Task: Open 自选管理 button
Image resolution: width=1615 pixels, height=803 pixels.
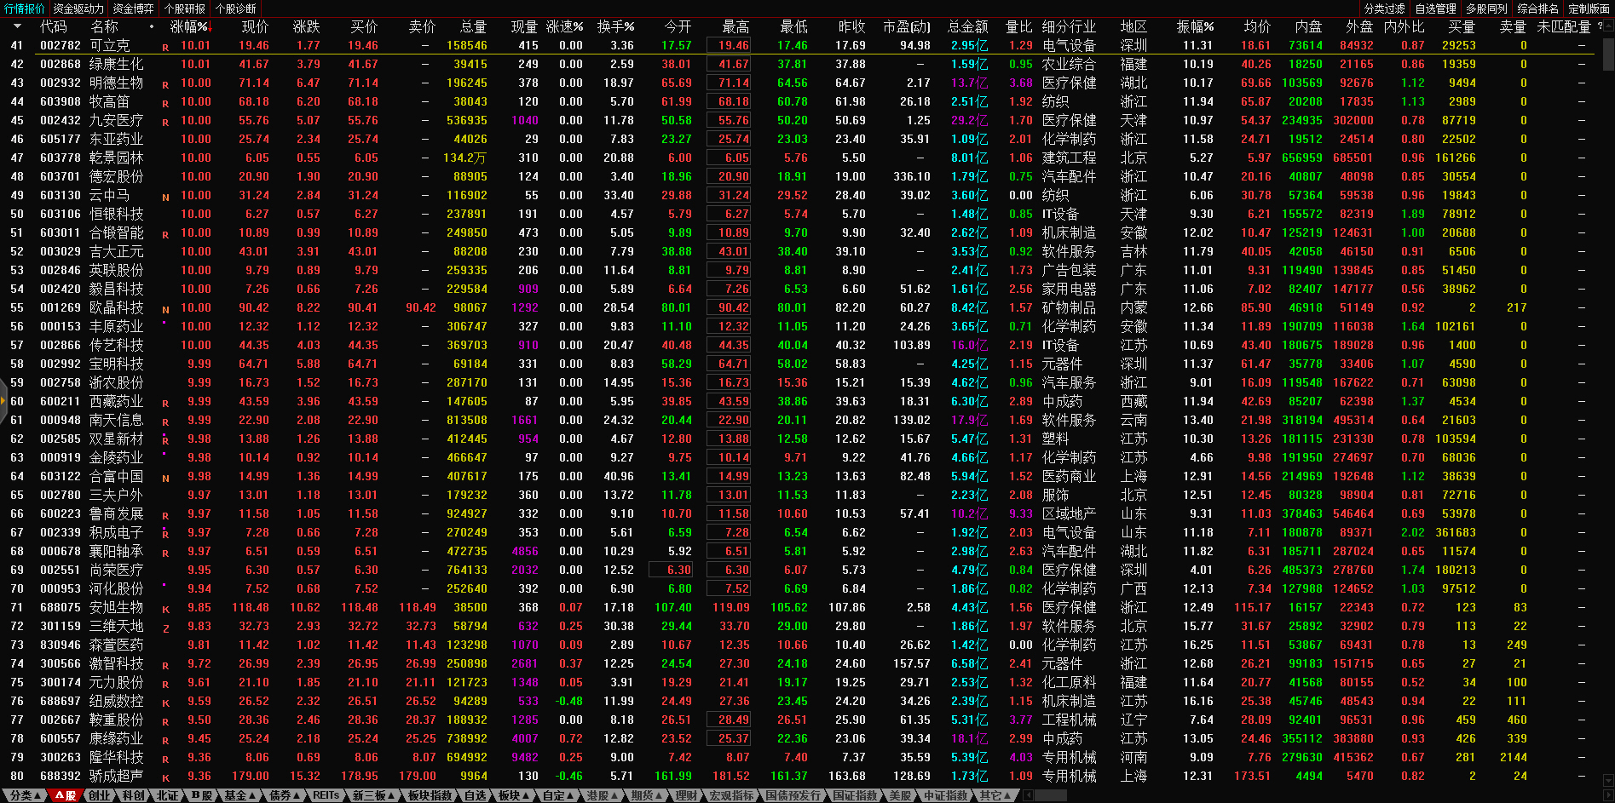Action: click(1435, 9)
